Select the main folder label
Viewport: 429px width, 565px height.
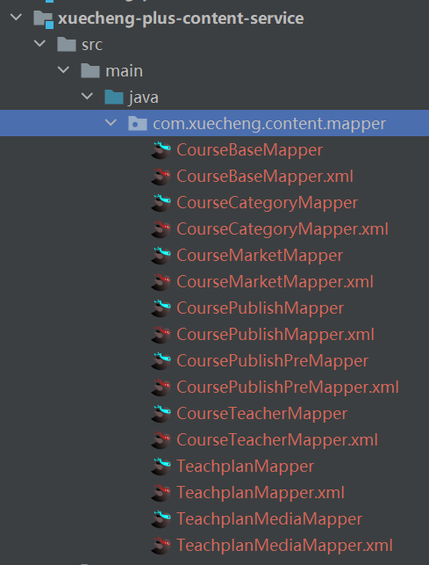click(x=125, y=71)
